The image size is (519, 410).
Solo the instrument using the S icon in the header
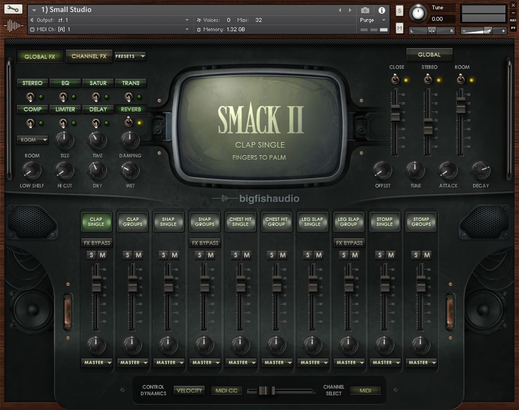(399, 10)
